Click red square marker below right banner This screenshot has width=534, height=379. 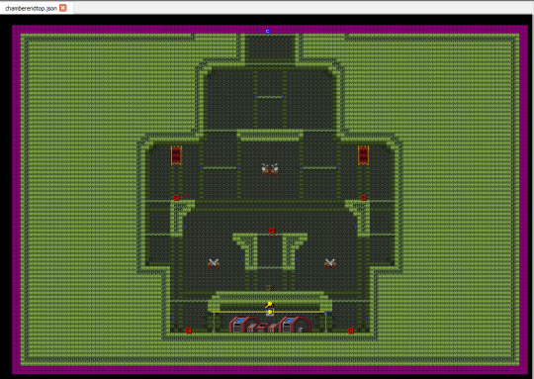tap(363, 197)
